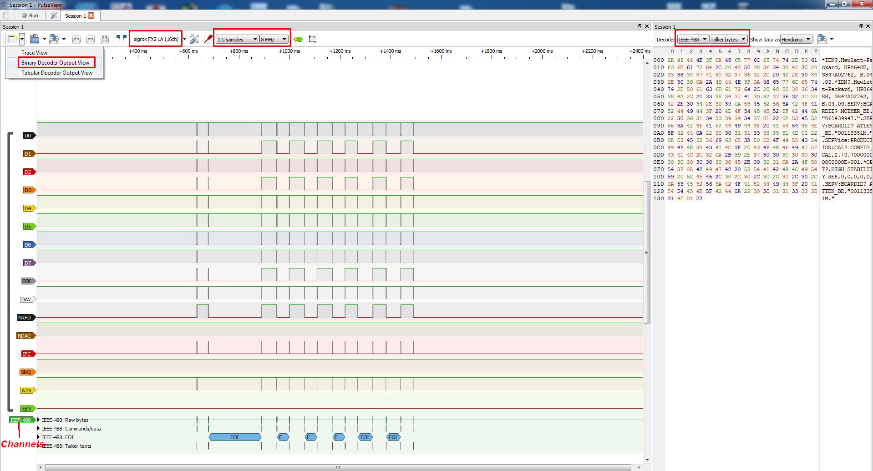The height and width of the screenshot is (471, 873).
Task: Click the IEEE-488: Talker texts row label
Action: [x=66, y=446]
